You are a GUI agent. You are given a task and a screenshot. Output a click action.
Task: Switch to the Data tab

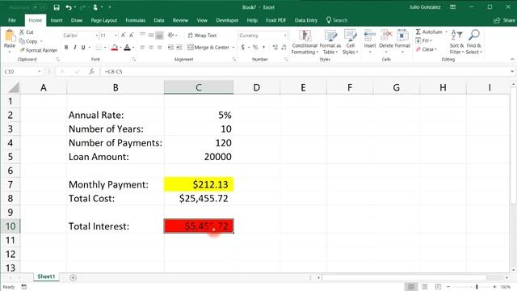click(159, 20)
